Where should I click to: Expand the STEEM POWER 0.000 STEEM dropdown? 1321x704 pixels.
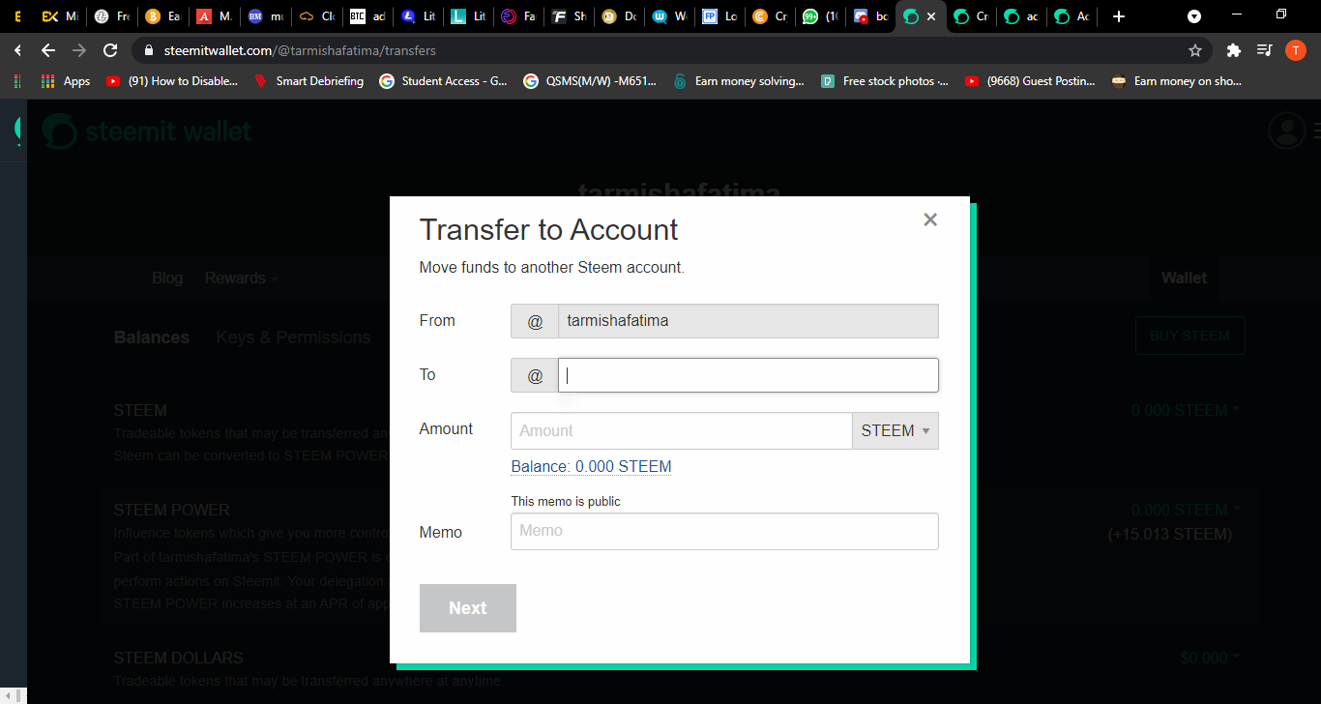pos(1186,510)
